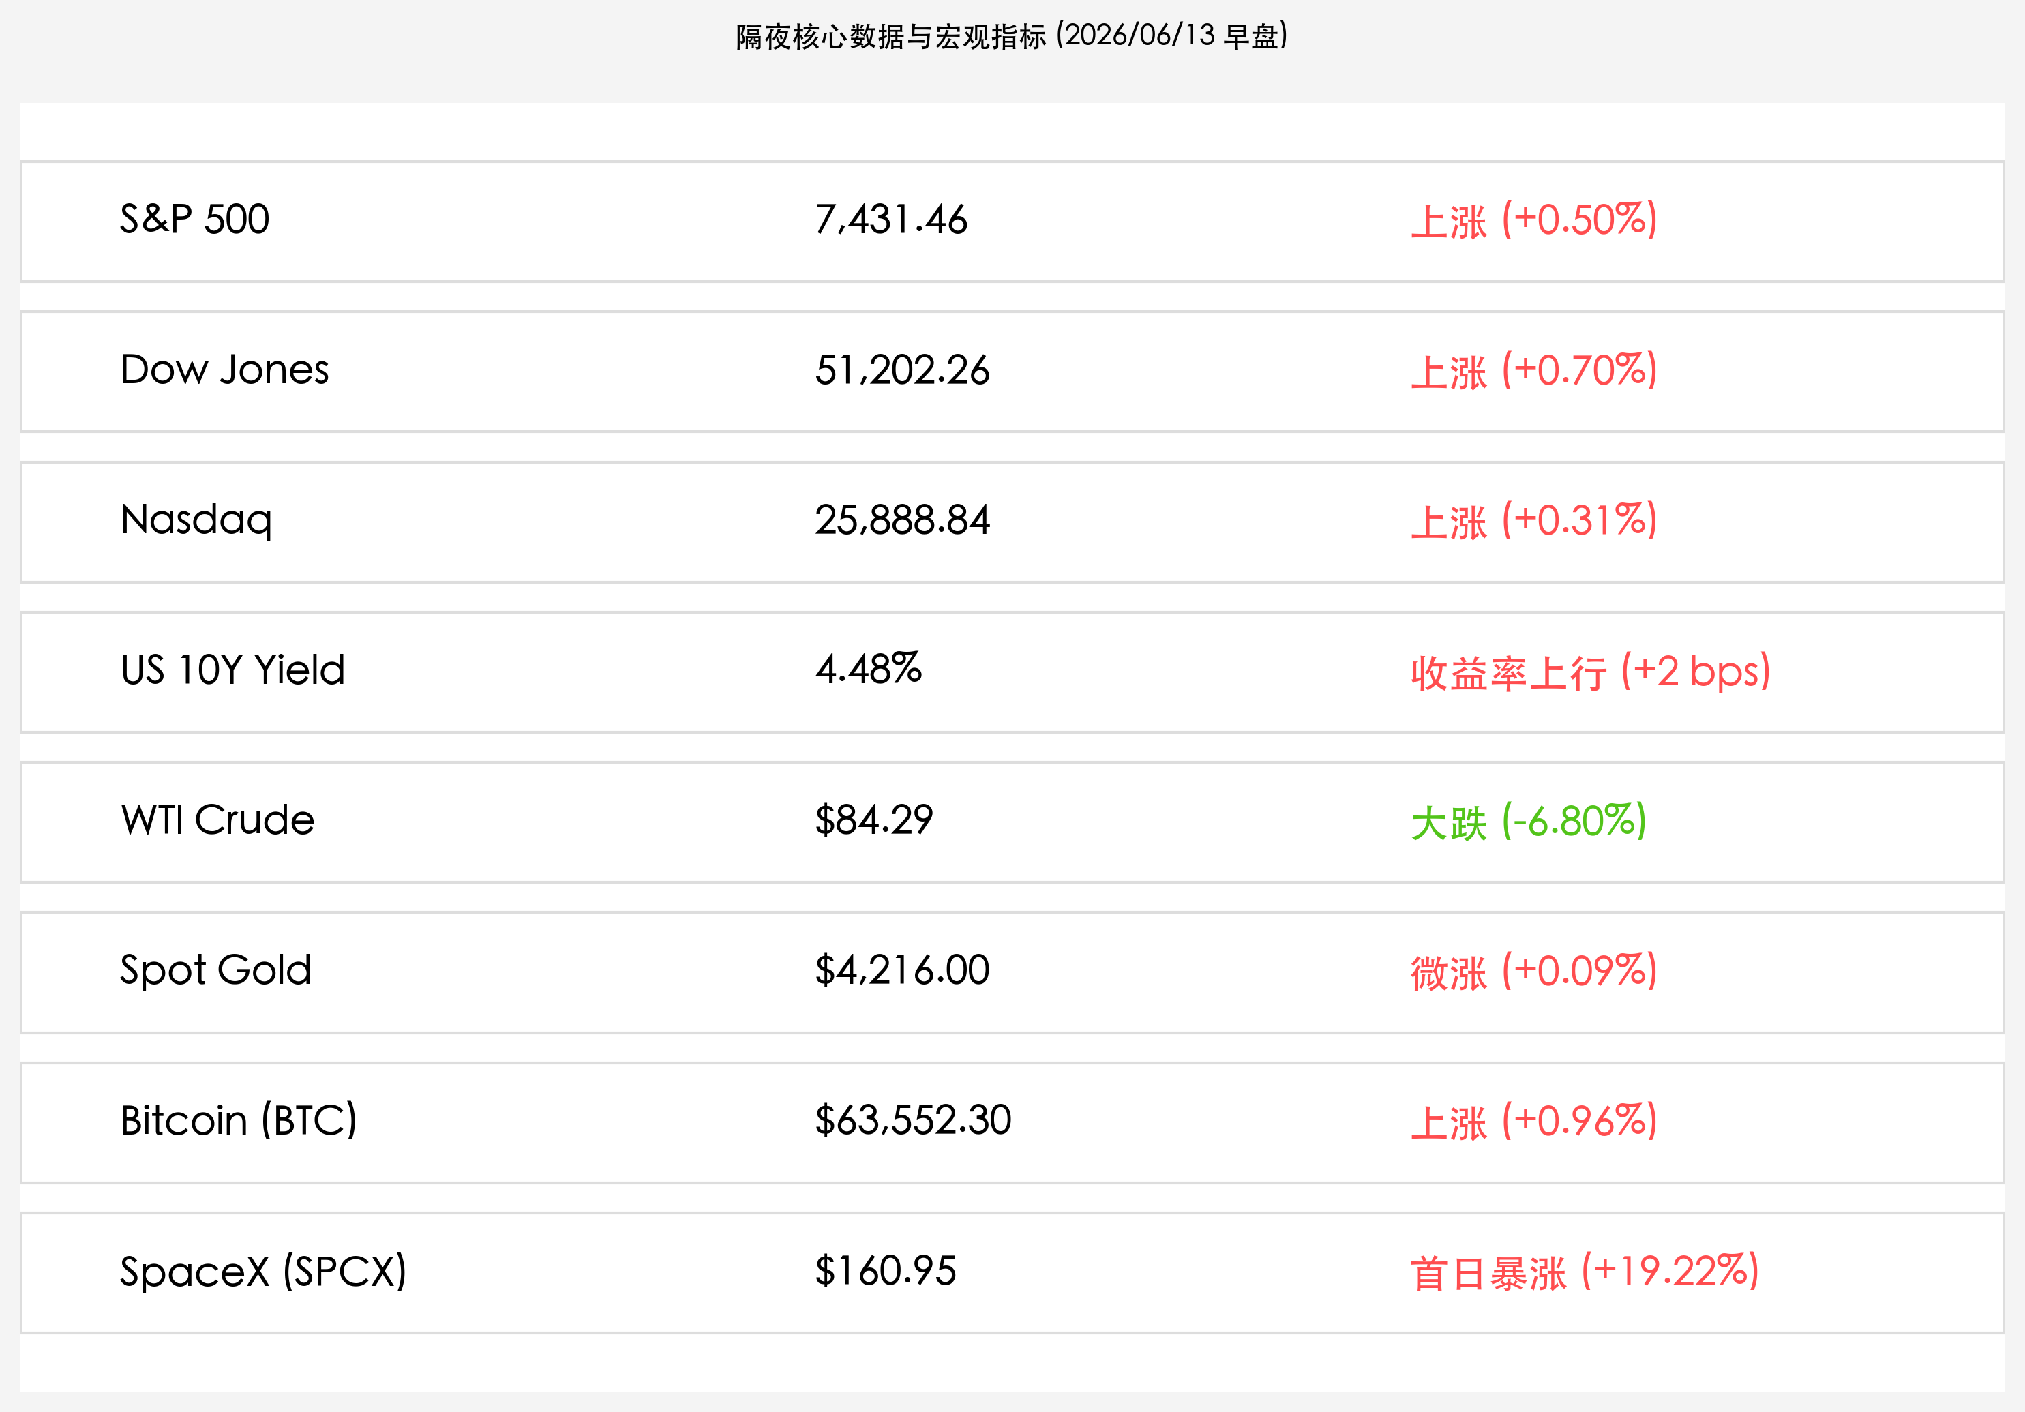
Task: Click the S&P 500 change +0.50%
Action: click(x=1533, y=220)
